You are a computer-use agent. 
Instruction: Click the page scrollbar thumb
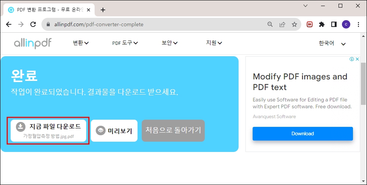coord(363,84)
